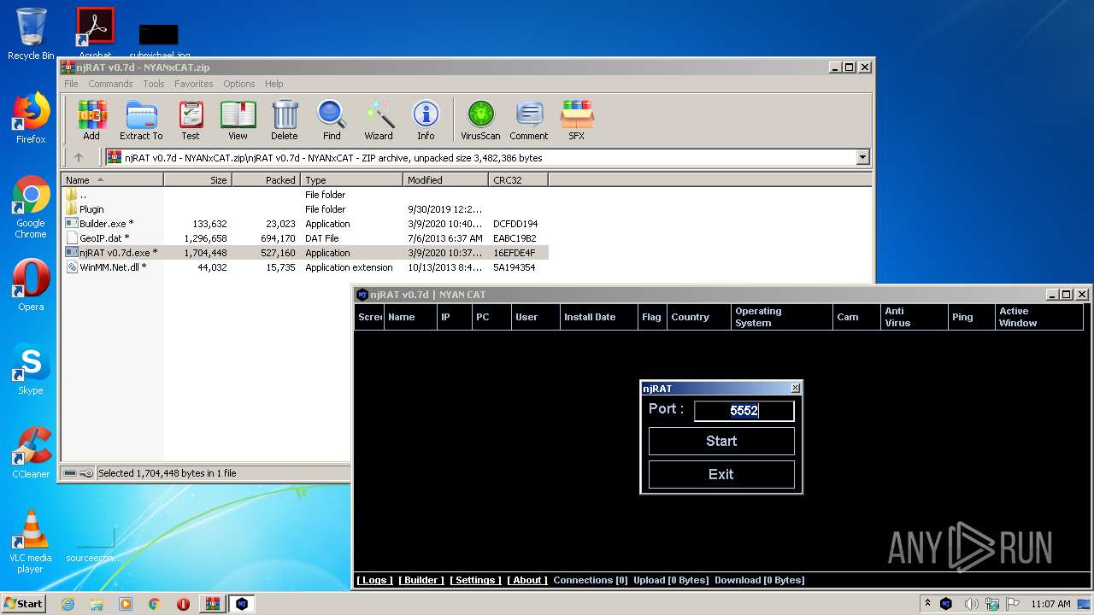Select the parent folder '..' row

pos(304,195)
